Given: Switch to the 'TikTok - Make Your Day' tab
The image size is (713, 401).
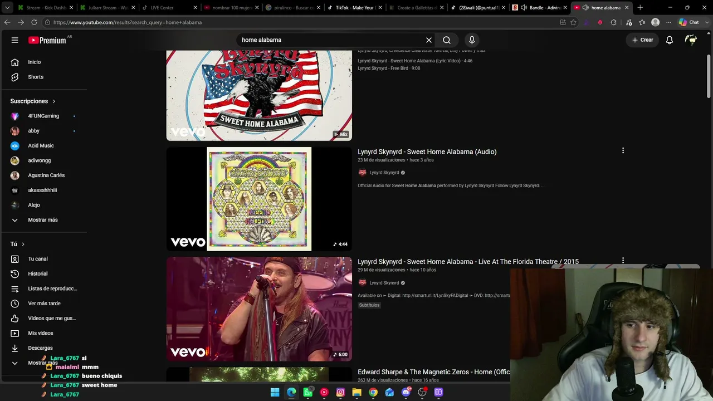Looking at the screenshot, I should 355,8.
